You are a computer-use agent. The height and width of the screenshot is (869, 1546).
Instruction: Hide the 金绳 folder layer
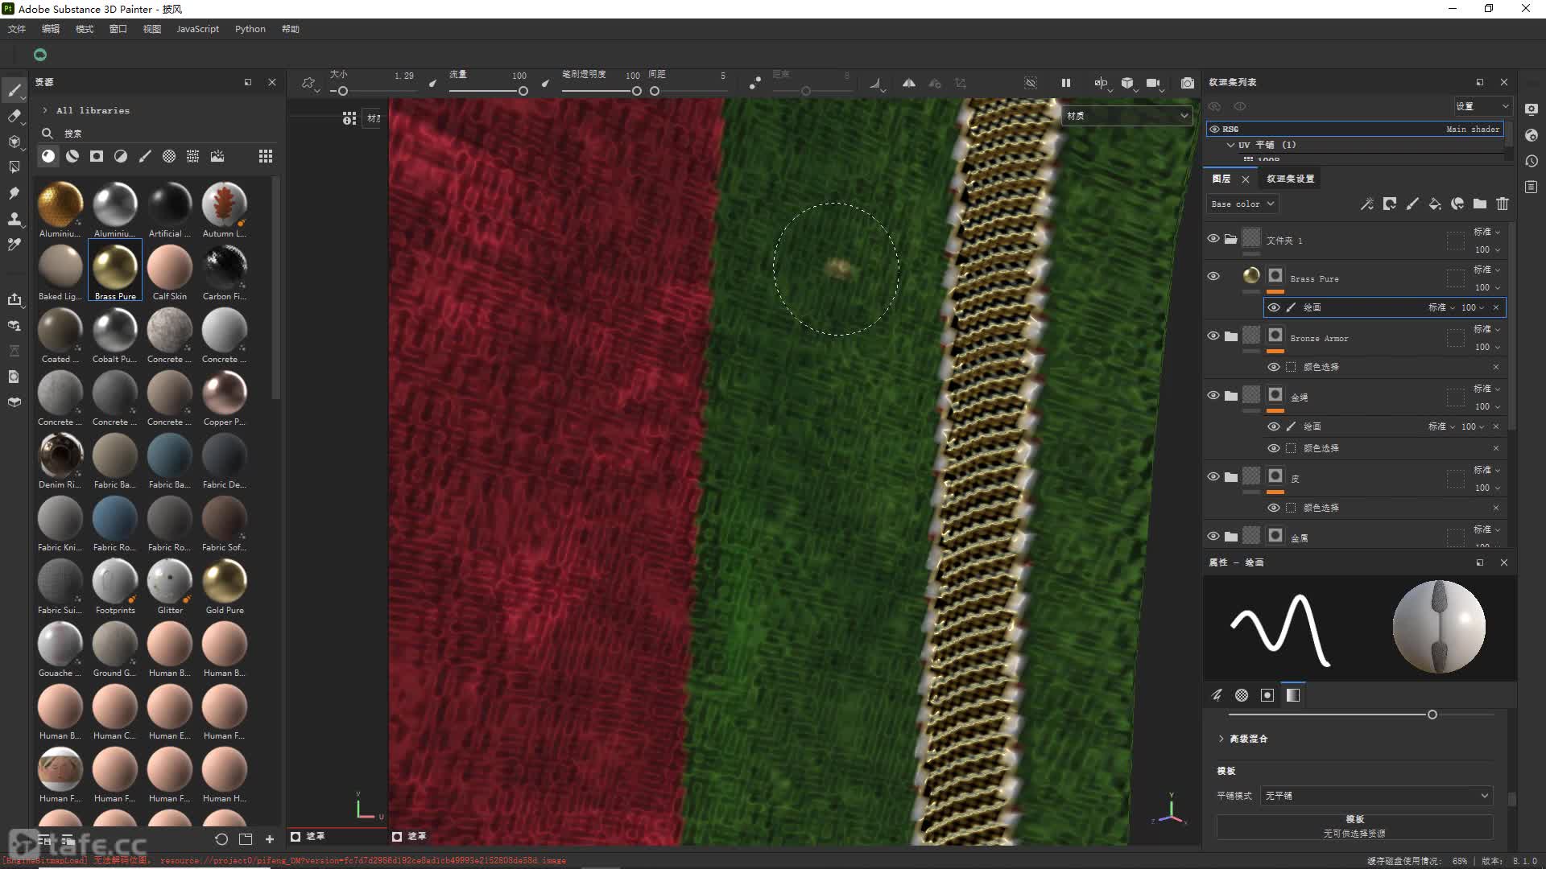click(1213, 395)
